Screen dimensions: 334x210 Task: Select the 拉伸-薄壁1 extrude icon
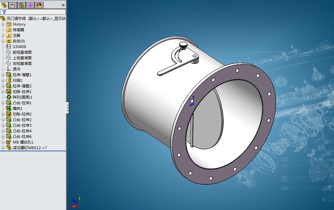click(x=9, y=75)
